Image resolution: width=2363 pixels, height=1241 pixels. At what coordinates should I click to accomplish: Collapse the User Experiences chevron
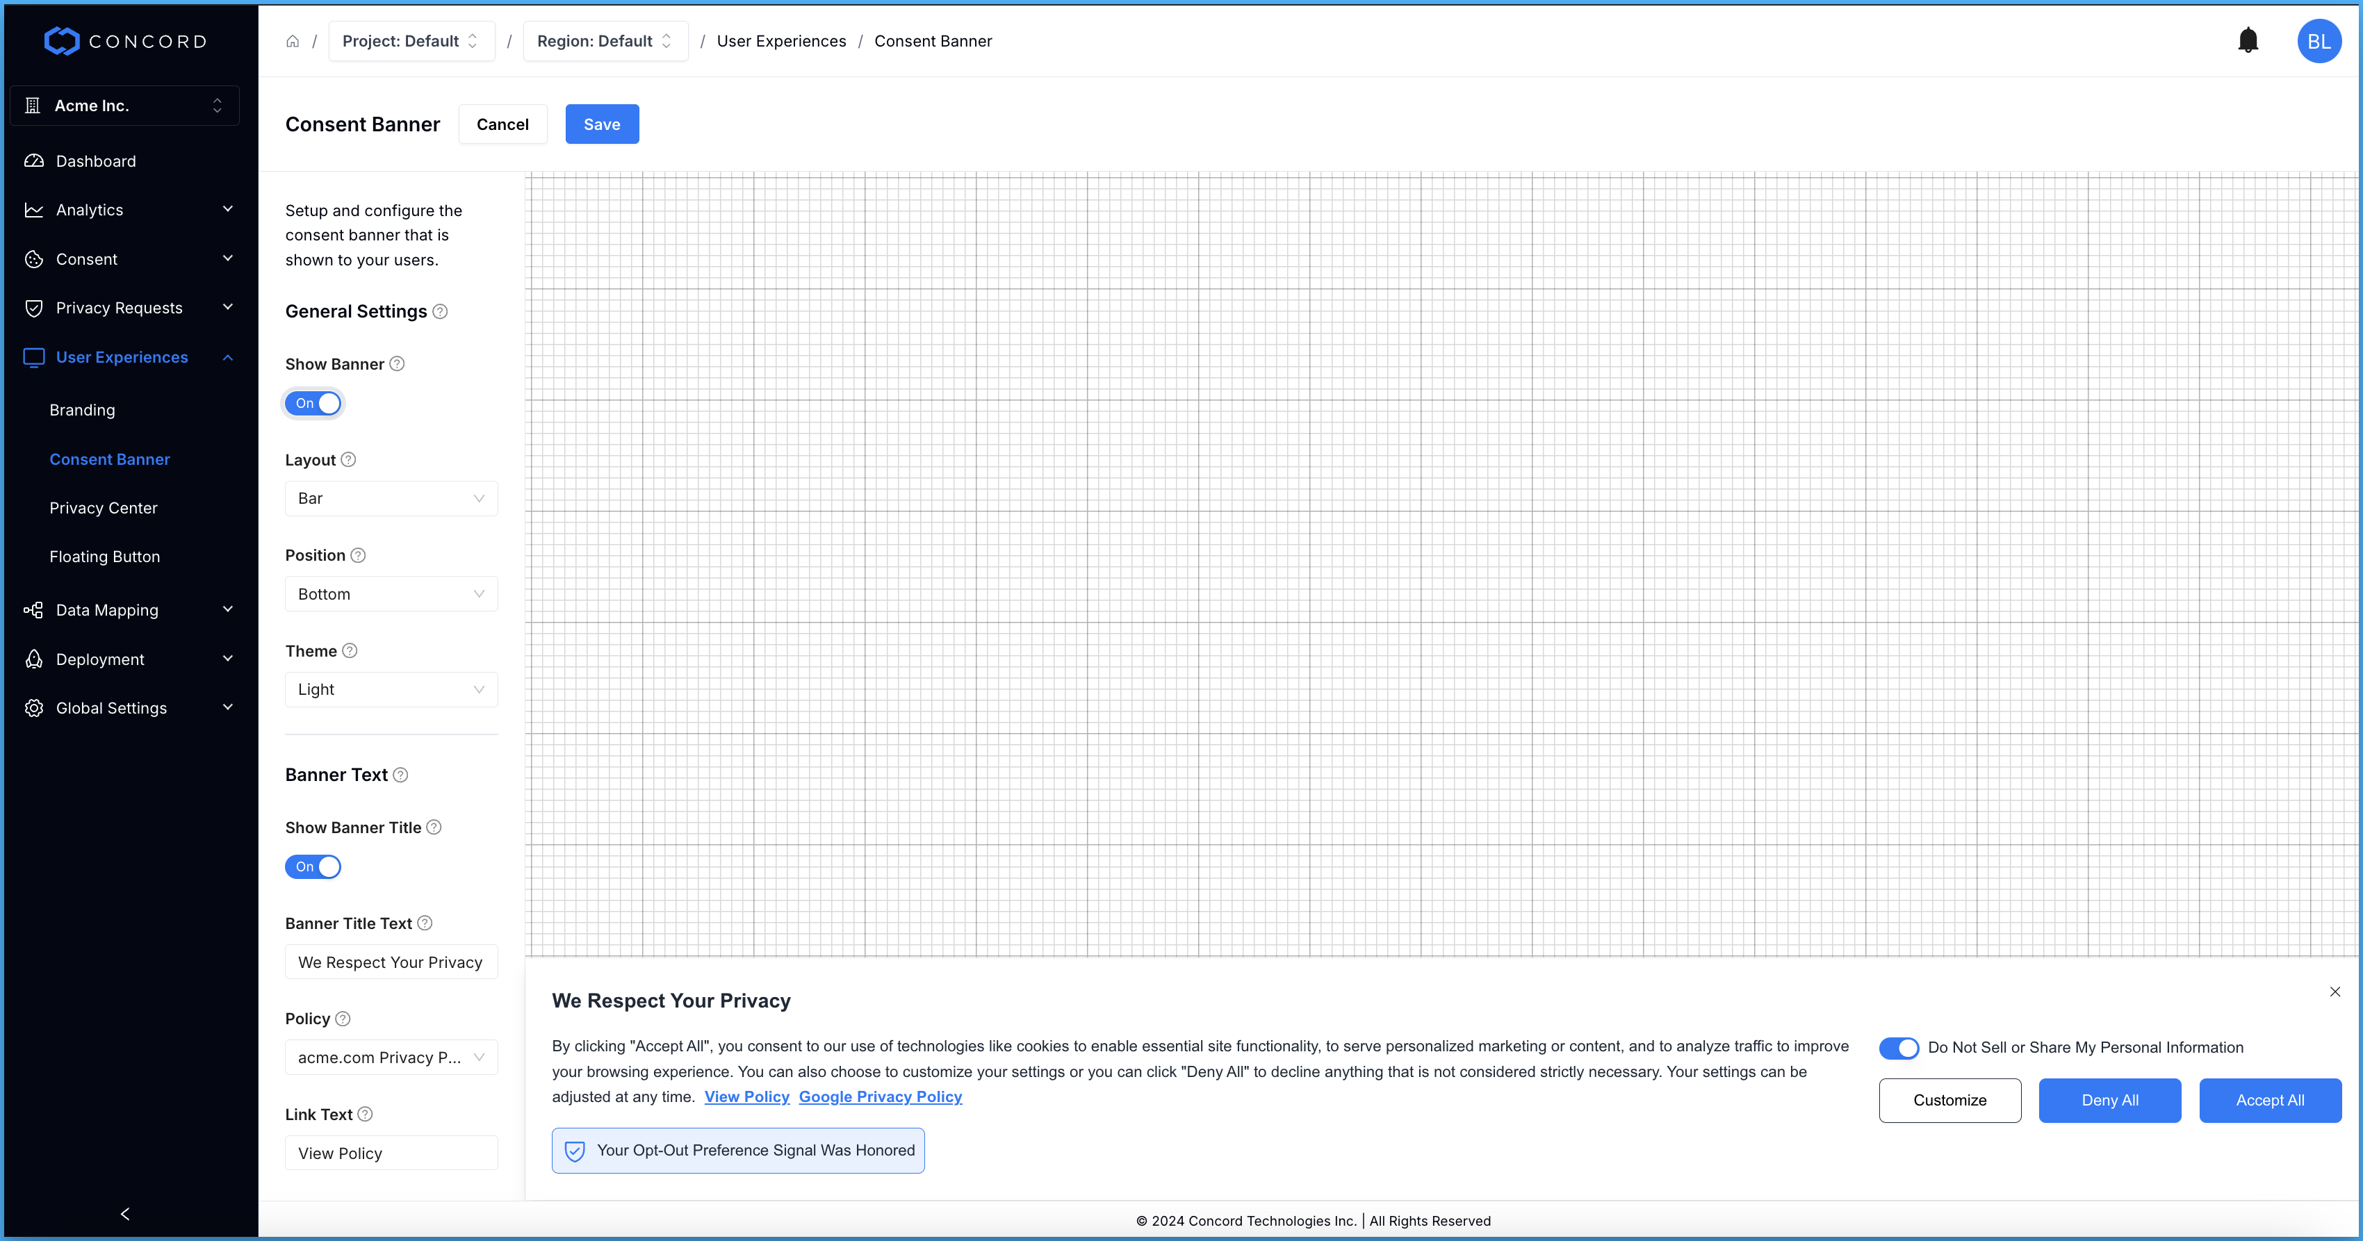point(229,356)
